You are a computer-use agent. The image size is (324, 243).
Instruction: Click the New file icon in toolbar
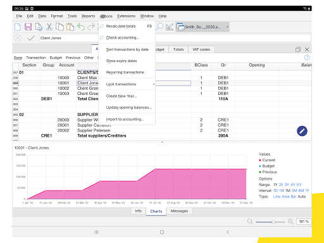point(18,27)
